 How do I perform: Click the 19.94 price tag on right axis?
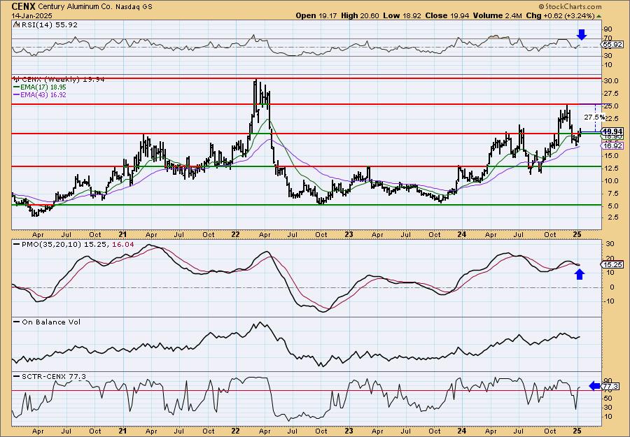coord(613,131)
